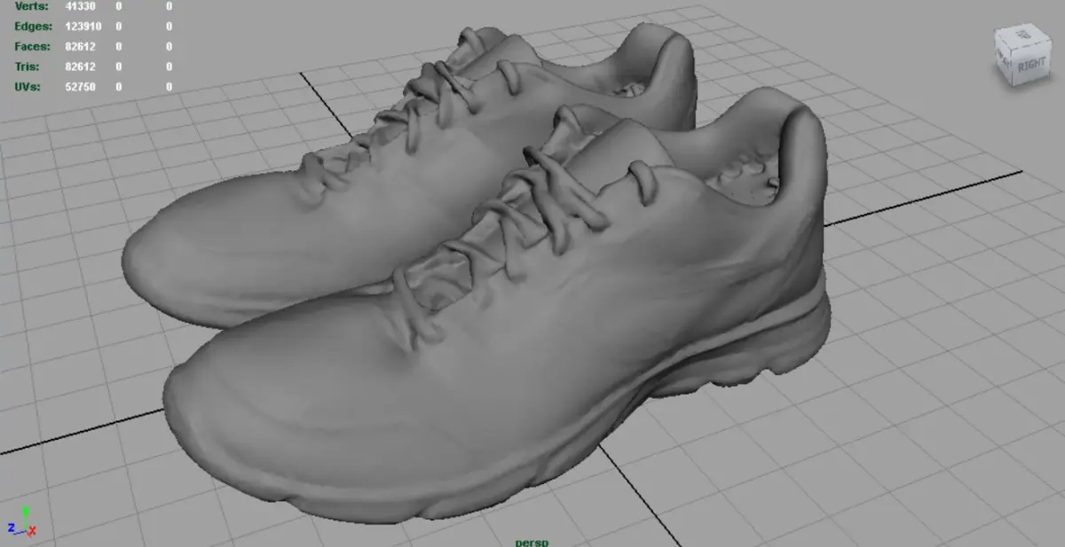The image size is (1065, 547).
Task: Click the Tris: label in the HUD
Action: point(28,67)
